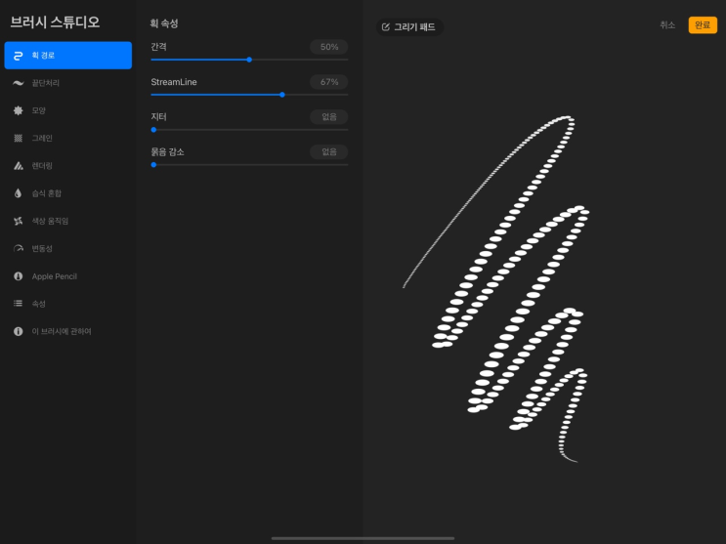Click the StreamLine slider handle
Image resolution: width=726 pixels, height=544 pixels.
pyautogui.click(x=282, y=95)
